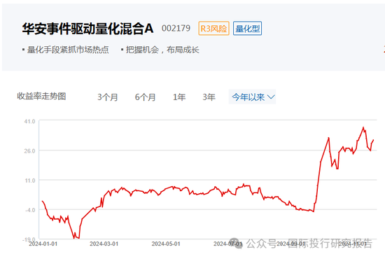Click the chart line's lowest trough in February
385x259 pixels.
pos(74,238)
